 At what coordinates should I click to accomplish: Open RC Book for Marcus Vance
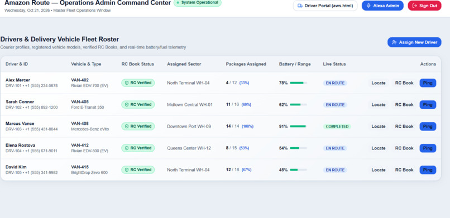(x=404, y=127)
